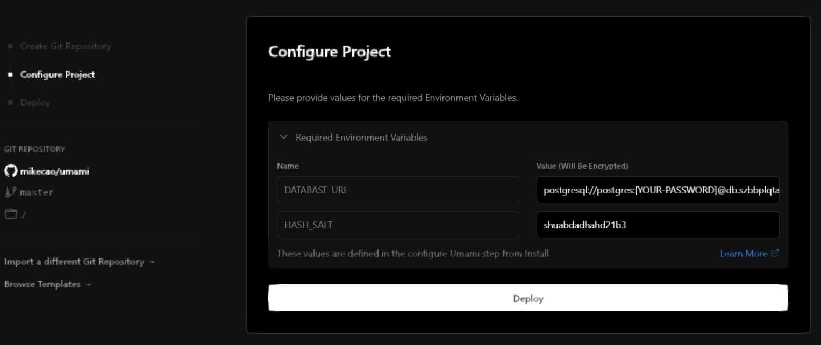This screenshot has height=345, width=821.
Task: Click the arrow icon after Browse Templates
Action: point(89,284)
